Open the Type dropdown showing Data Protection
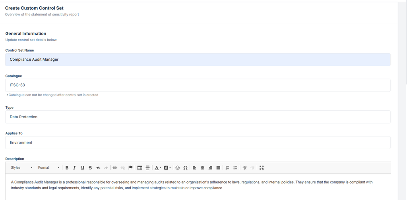407x200 pixels. [198, 117]
